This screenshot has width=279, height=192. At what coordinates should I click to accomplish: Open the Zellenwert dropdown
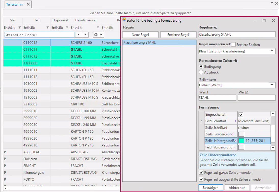[272, 85]
